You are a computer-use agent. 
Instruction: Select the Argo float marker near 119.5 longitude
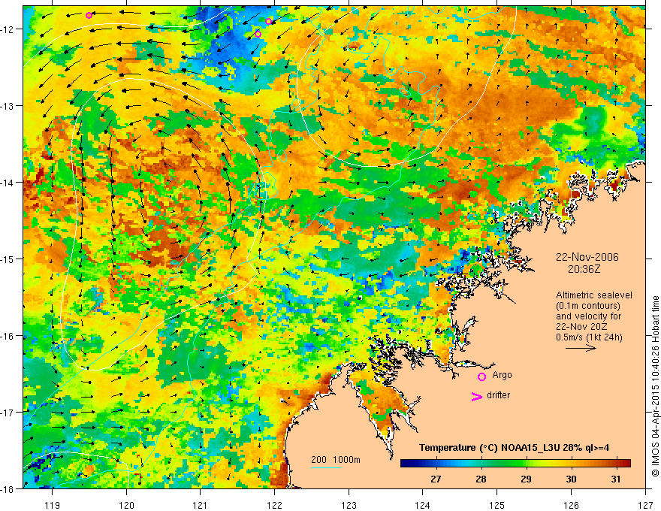(x=89, y=16)
